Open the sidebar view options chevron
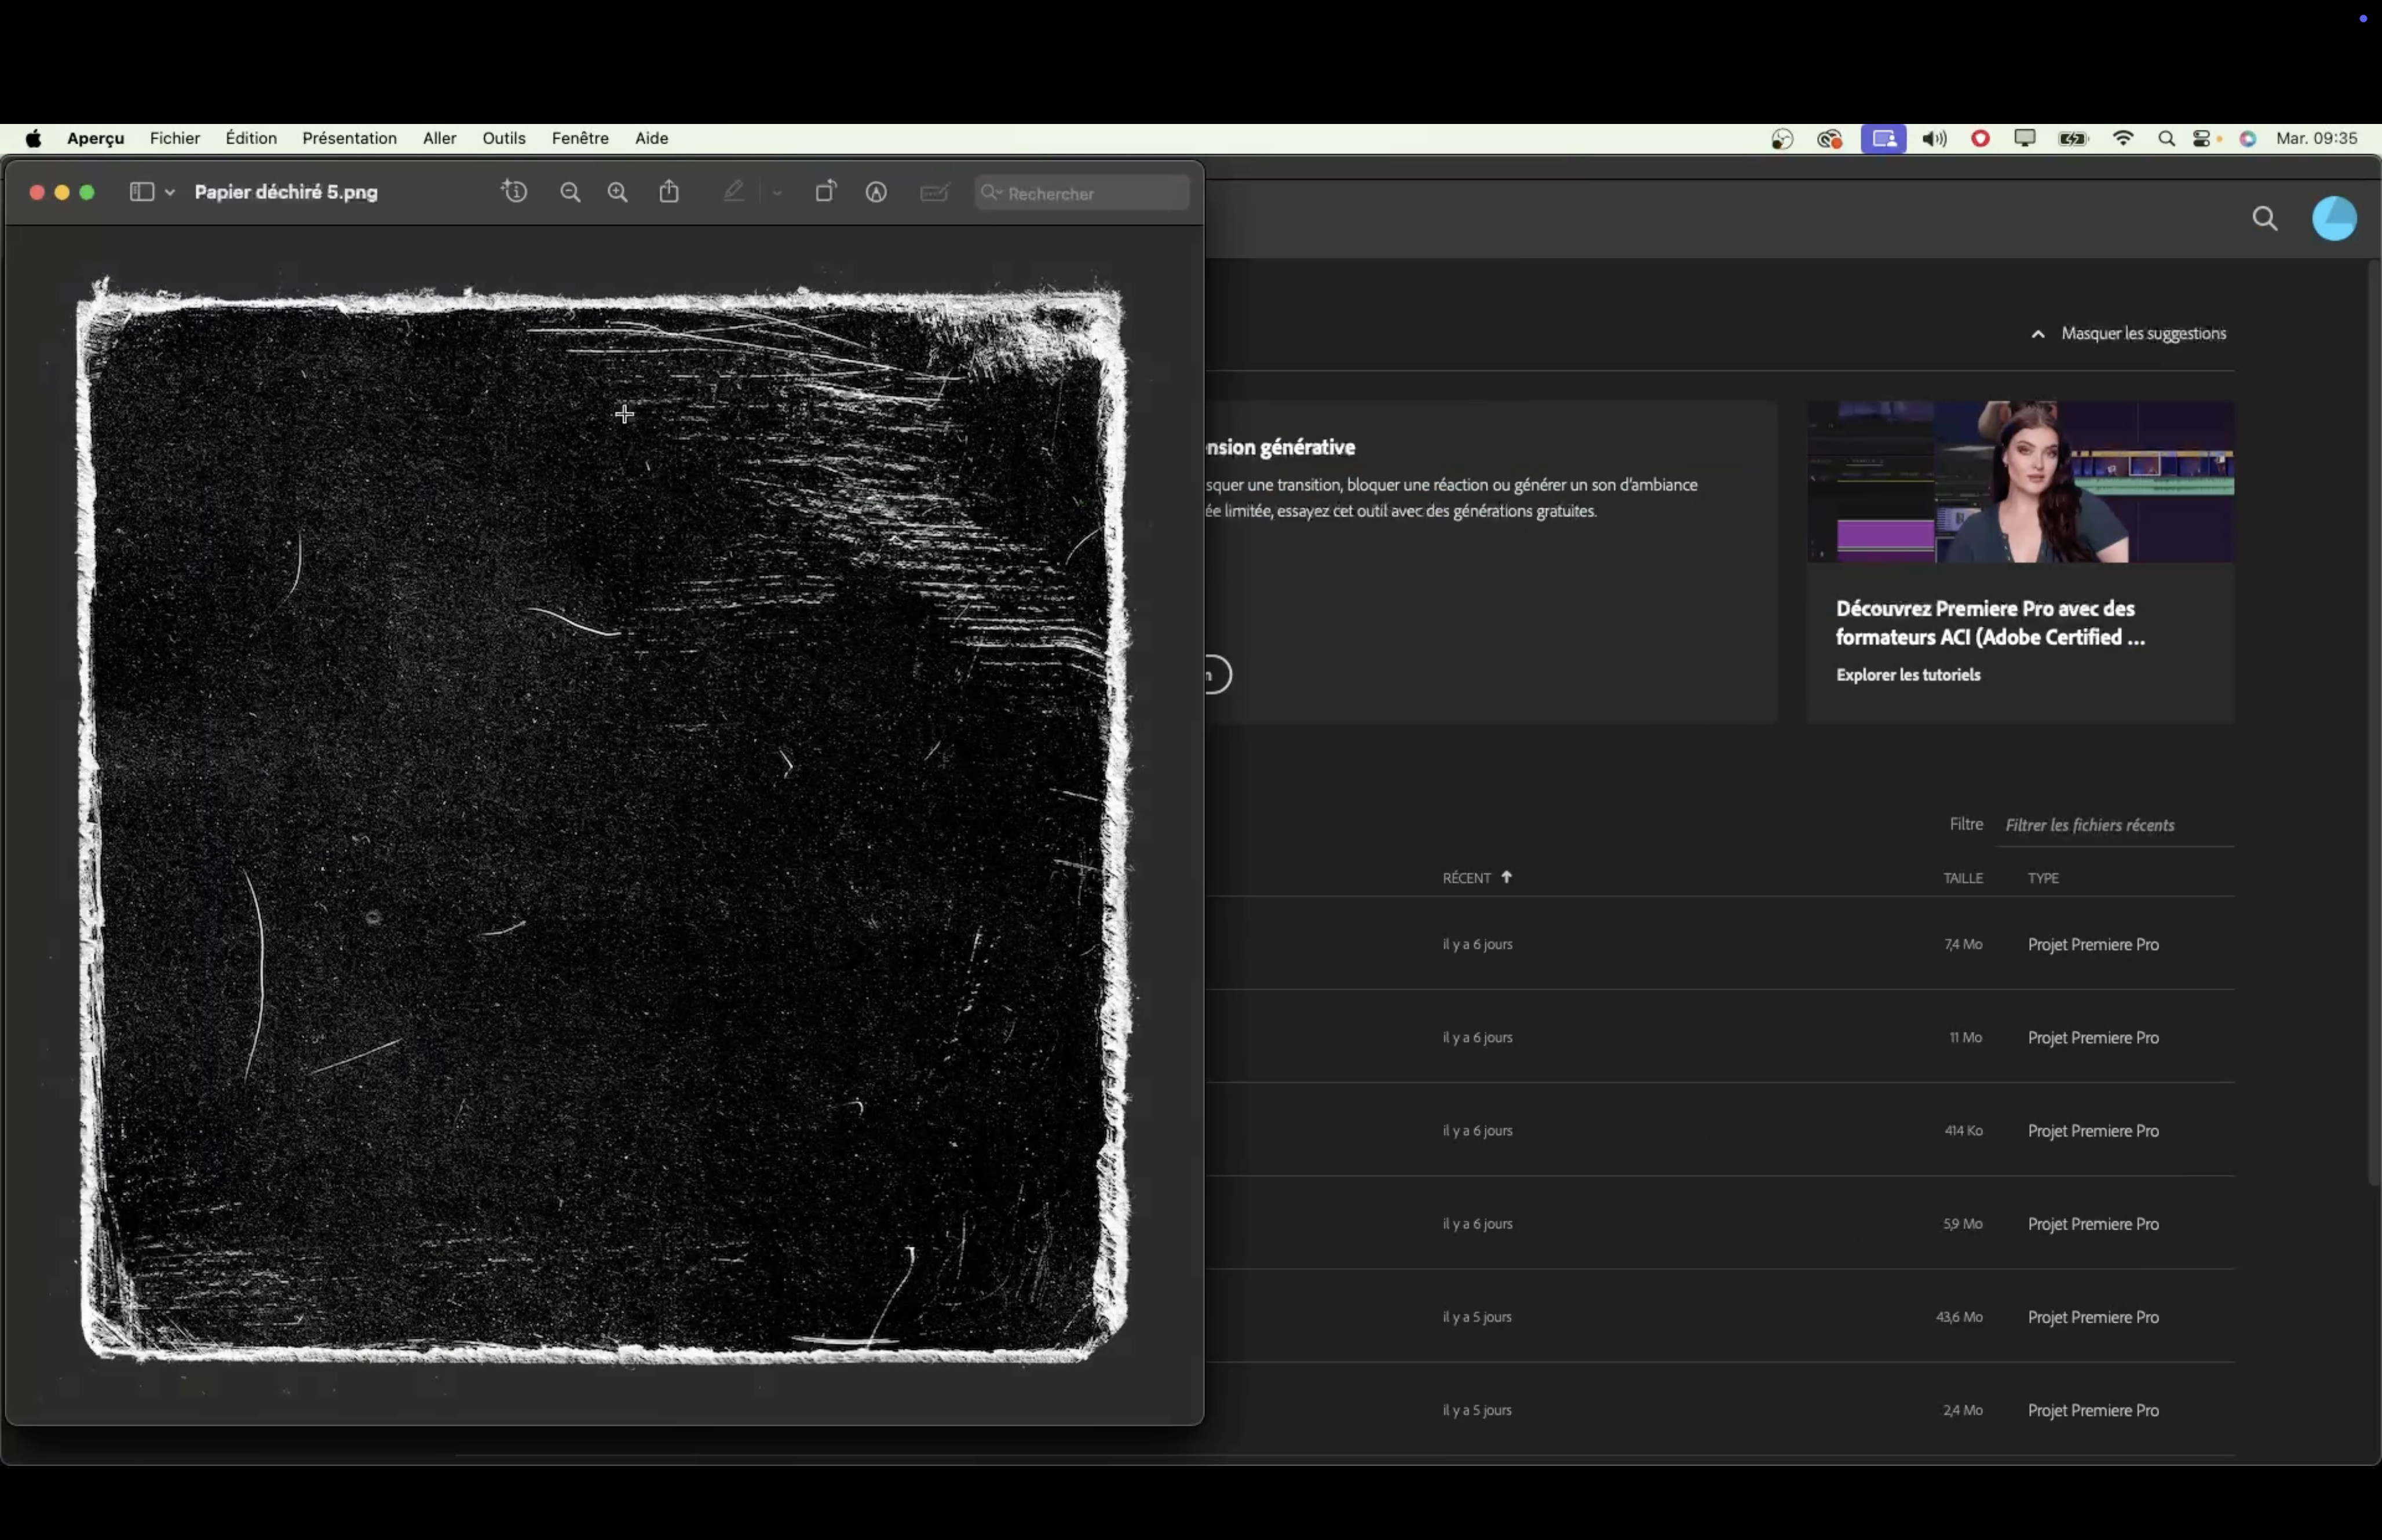2382x1540 pixels. coord(170,193)
